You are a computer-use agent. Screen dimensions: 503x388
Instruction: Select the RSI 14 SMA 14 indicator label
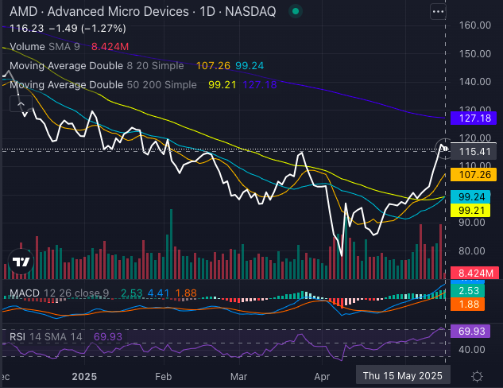pyautogui.click(x=46, y=336)
